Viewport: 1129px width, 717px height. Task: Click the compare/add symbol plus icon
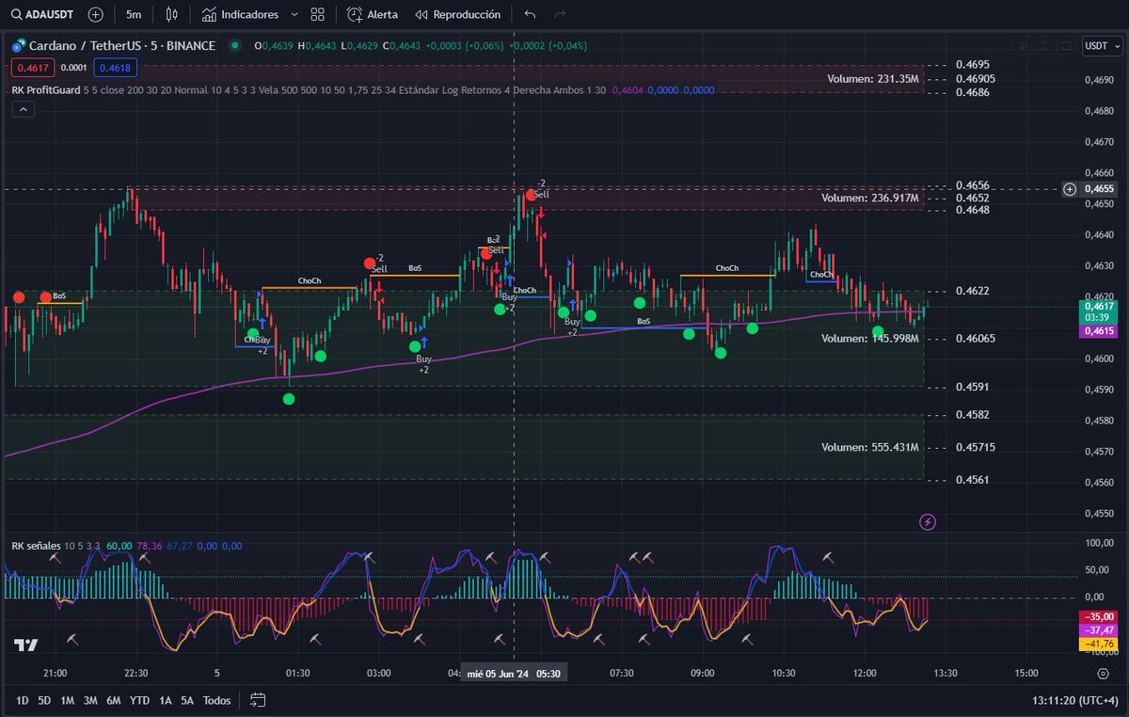(x=95, y=15)
